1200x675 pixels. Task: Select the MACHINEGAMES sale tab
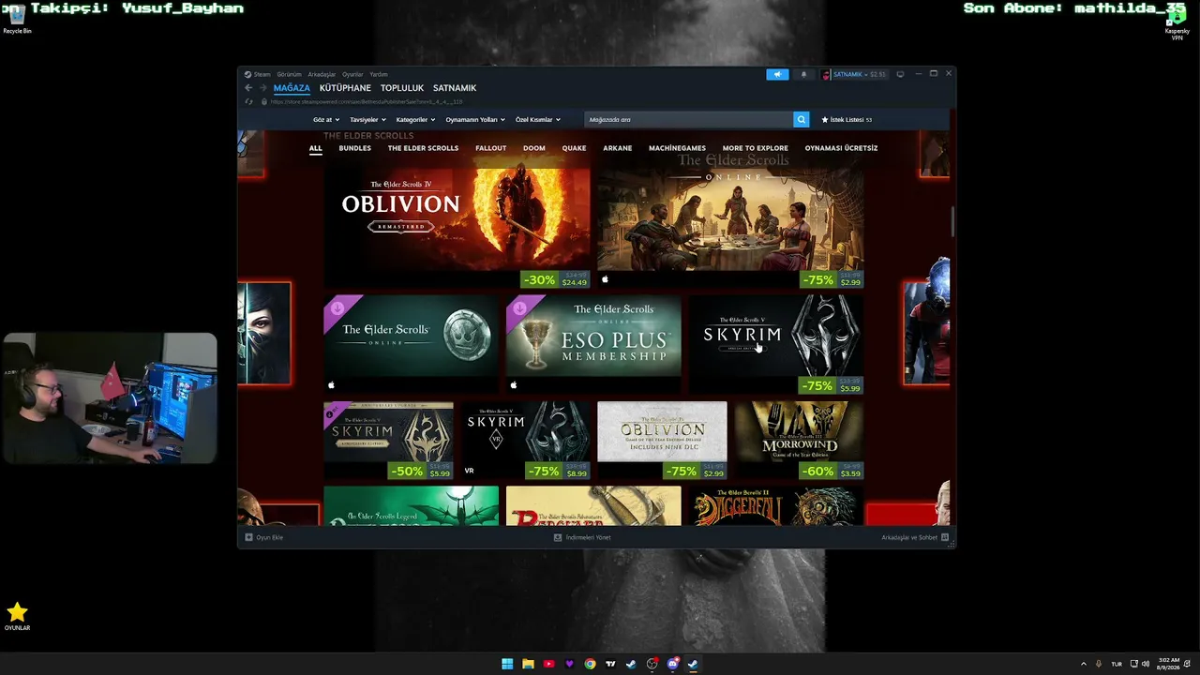point(677,148)
